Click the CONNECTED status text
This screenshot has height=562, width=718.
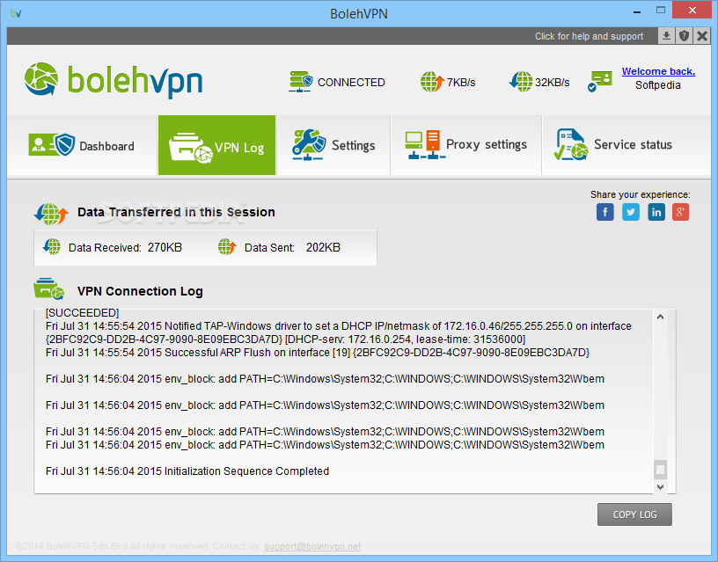pyautogui.click(x=351, y=83)
